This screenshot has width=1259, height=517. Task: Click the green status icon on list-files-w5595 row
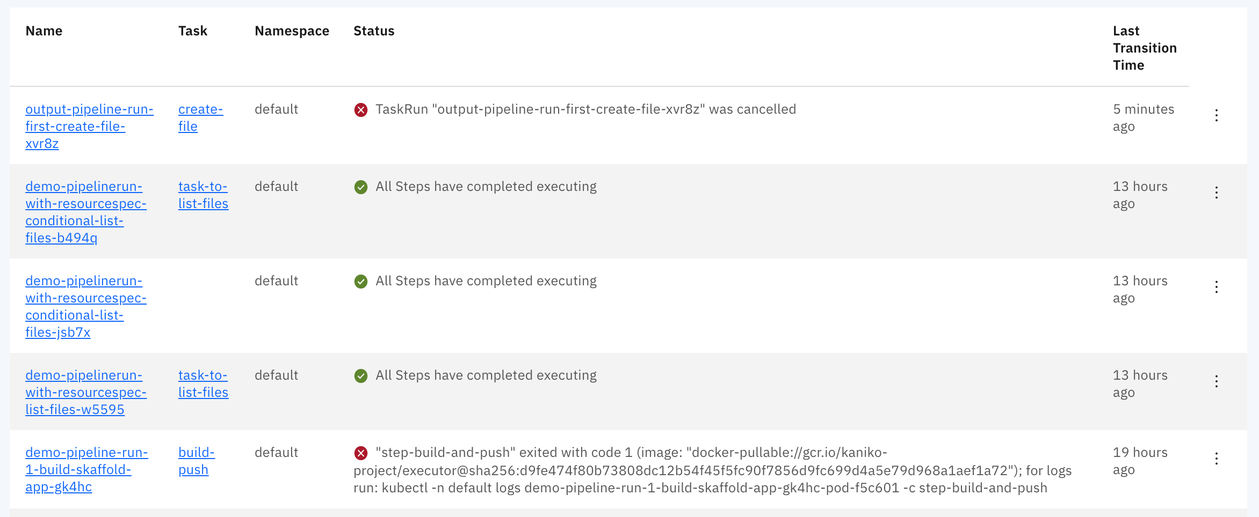(x=360, y=376)
